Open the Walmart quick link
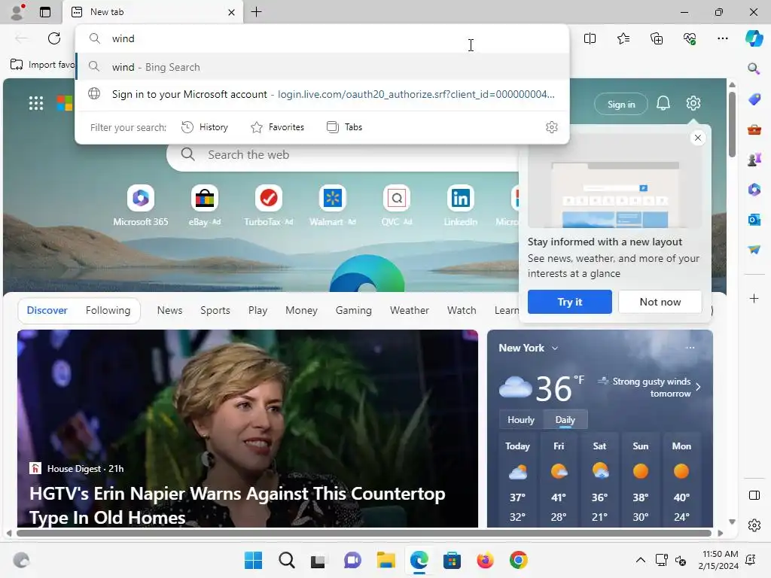Screen dimensions: 771x578 pyautogui.click(x=332, y=205)
